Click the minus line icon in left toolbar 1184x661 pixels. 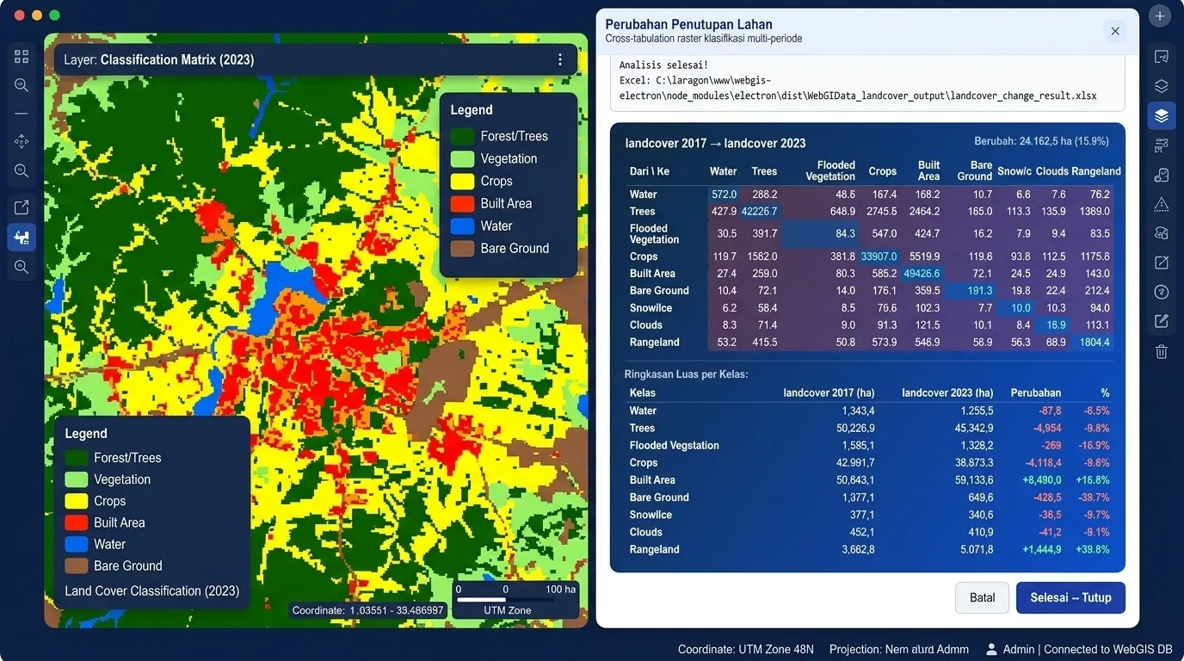(22, 114)
